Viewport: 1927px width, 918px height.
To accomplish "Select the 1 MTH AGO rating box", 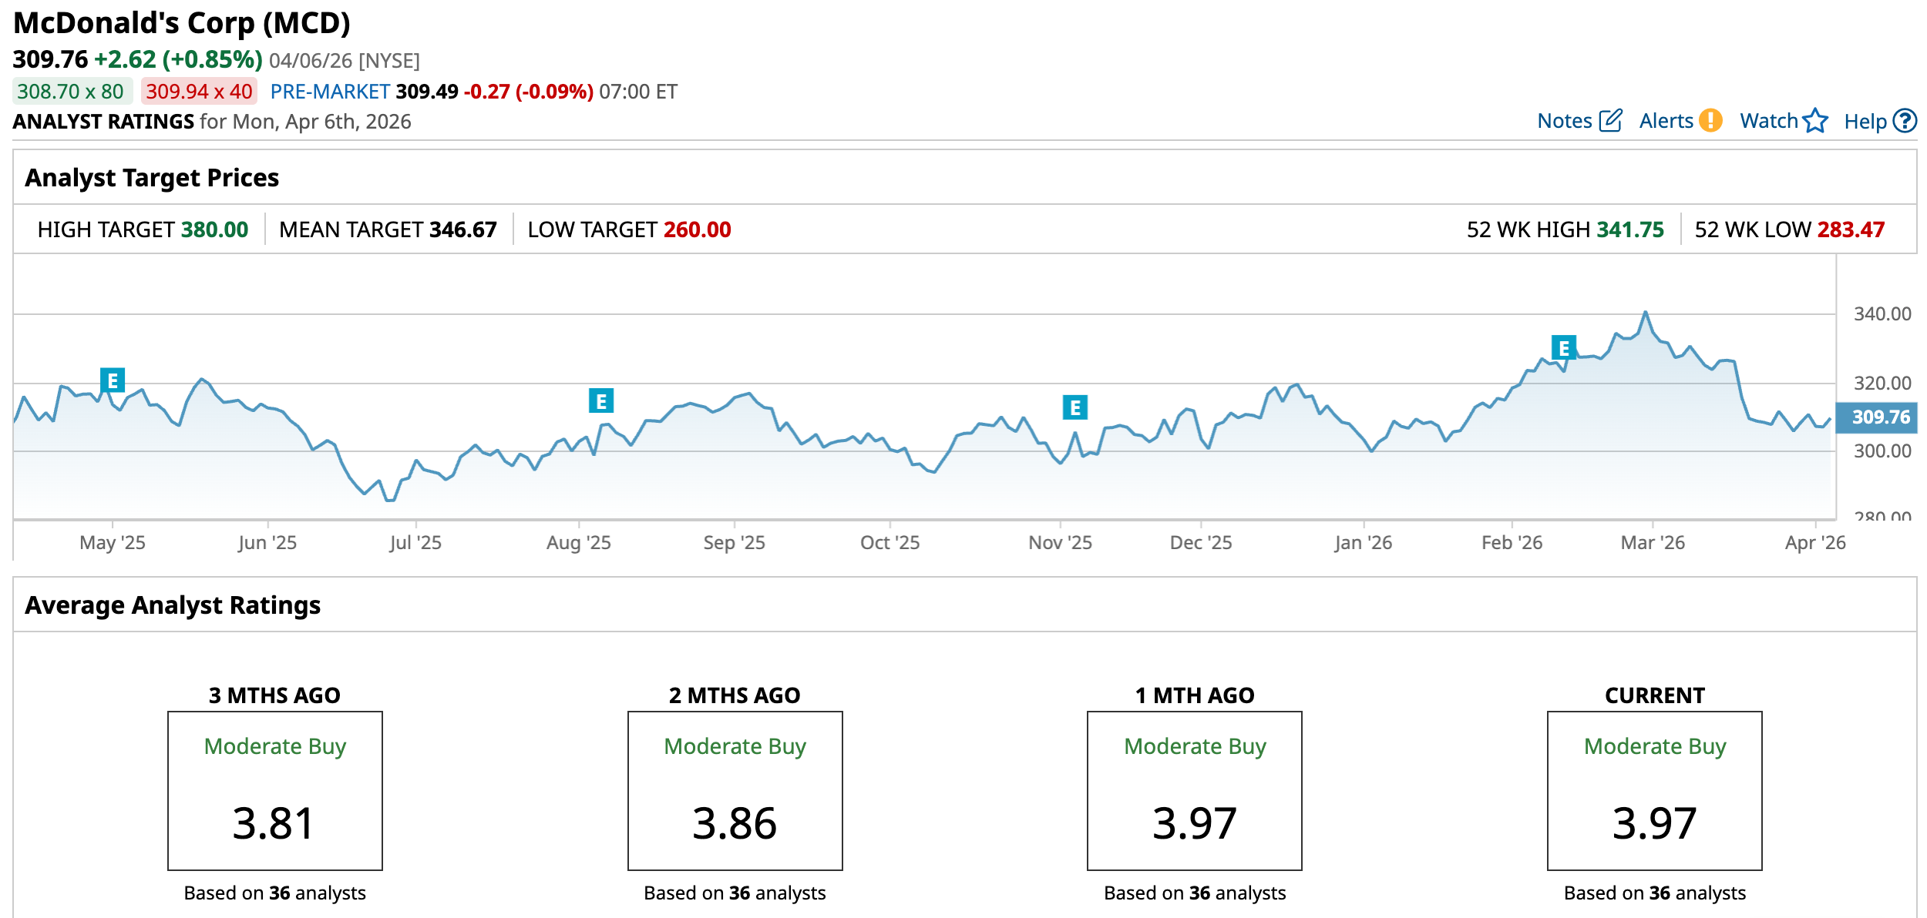I will (1195, 791).
